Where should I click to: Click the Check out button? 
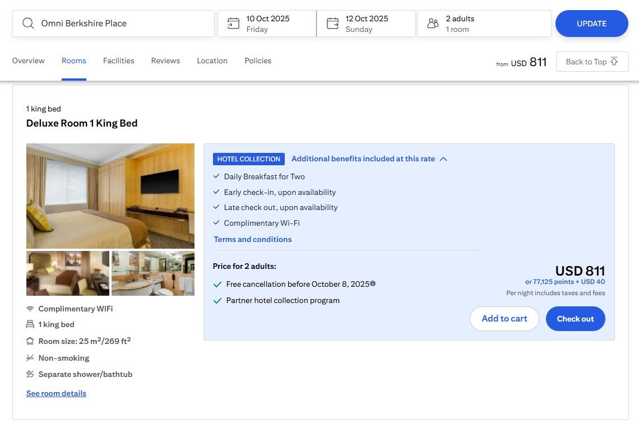click(576, 319)
